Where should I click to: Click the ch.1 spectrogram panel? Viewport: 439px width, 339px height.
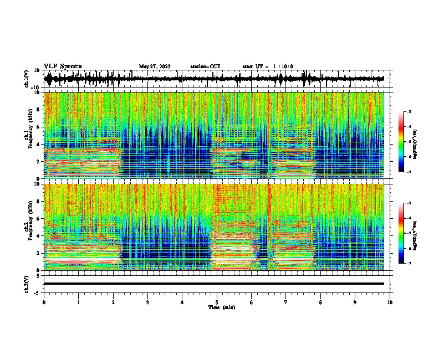point(213,135)
